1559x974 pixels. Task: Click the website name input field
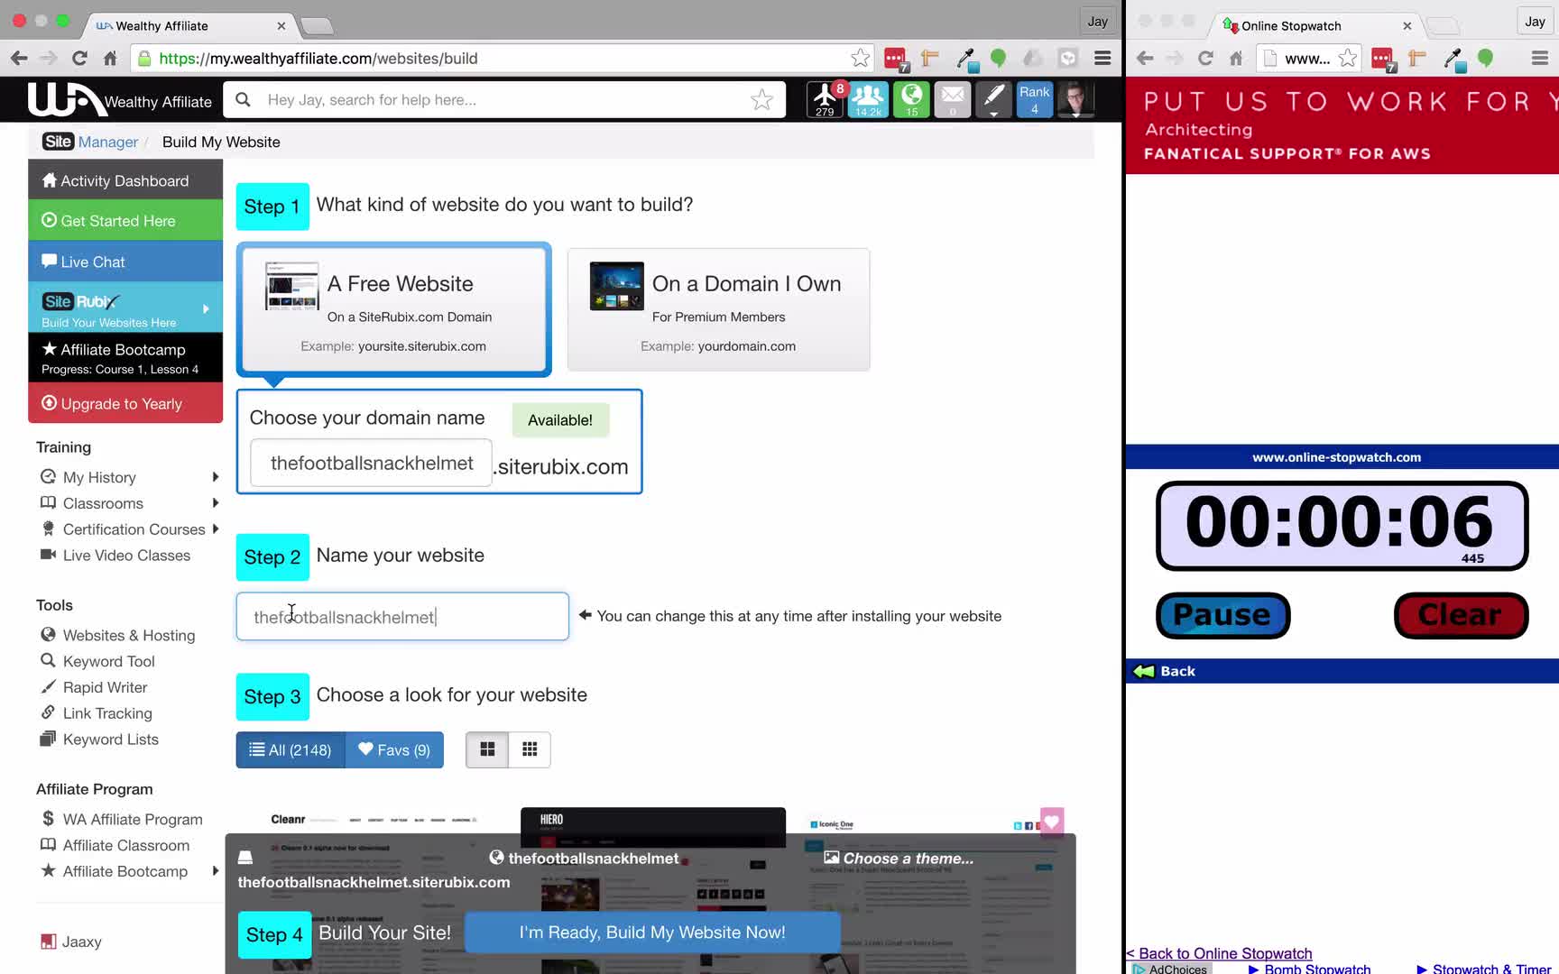point(402,617)
